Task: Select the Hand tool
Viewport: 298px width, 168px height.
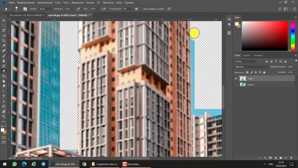Action: [4, 112]
